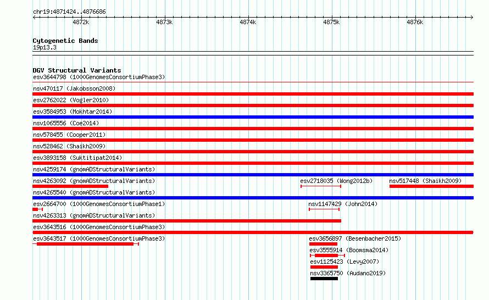Open esv3643516 1000GenomesConsortiumPhase3 label

tap(99, 227)
